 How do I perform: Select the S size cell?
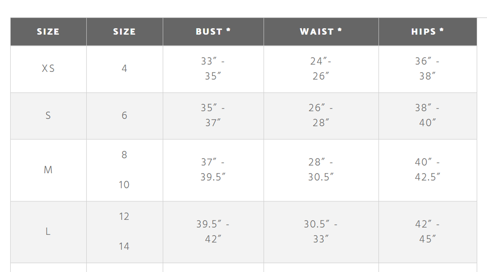pos(48,116)
